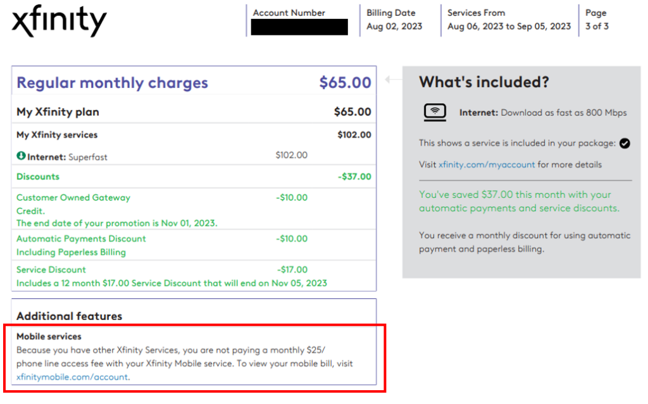Open the xfinity.com/myaccount link
Screen dimensions: 648x404
(x=487, y=164)
